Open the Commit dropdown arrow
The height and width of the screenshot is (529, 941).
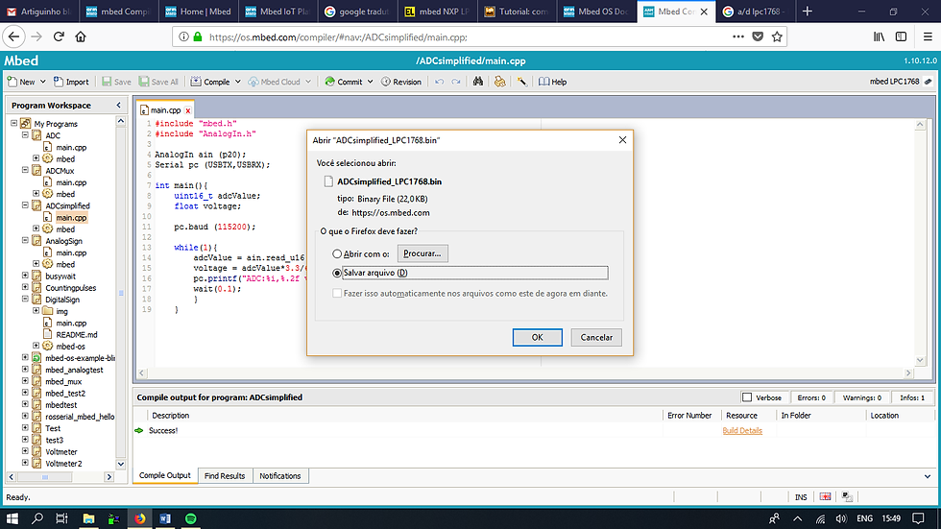(371, 82)
